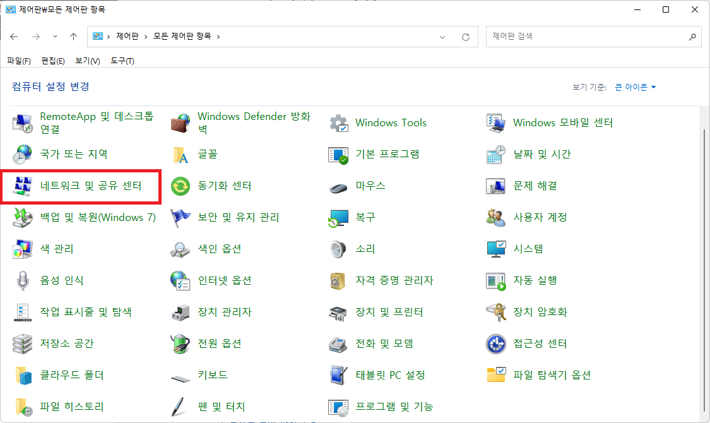
Task: Open the 클라우드 폴더 link
Action: tap(71, 375)
